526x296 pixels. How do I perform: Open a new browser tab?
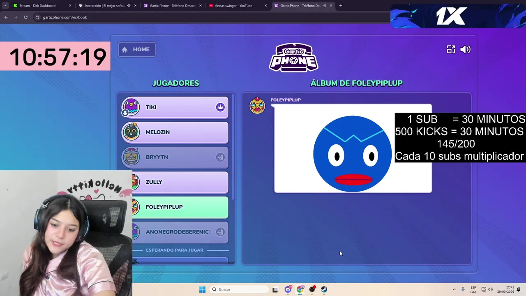[x=341, y=6]
